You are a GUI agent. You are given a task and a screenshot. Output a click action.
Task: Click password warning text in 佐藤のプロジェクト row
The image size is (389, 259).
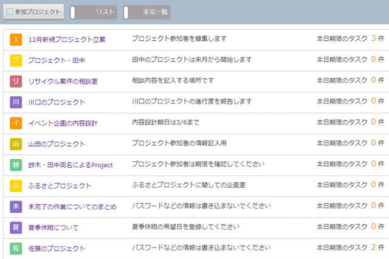201,247
